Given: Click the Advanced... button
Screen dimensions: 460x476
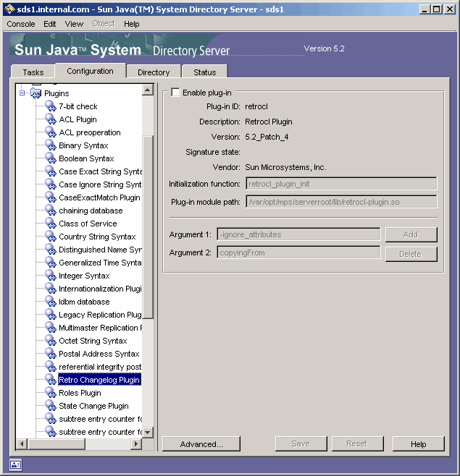Looking at the screenshot, I should coord(201,444).
